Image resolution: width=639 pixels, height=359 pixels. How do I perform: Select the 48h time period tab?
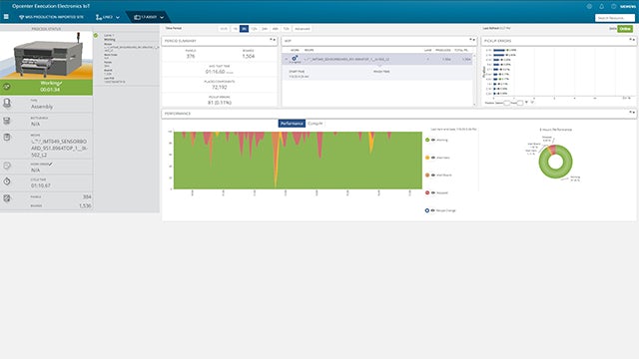point(276,29)
